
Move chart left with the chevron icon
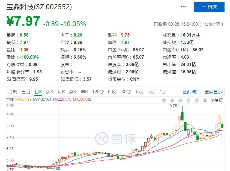(x=189, y=100)
